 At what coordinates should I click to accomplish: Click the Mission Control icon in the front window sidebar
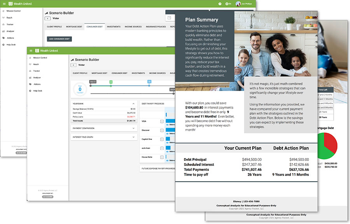coord(30,58)
